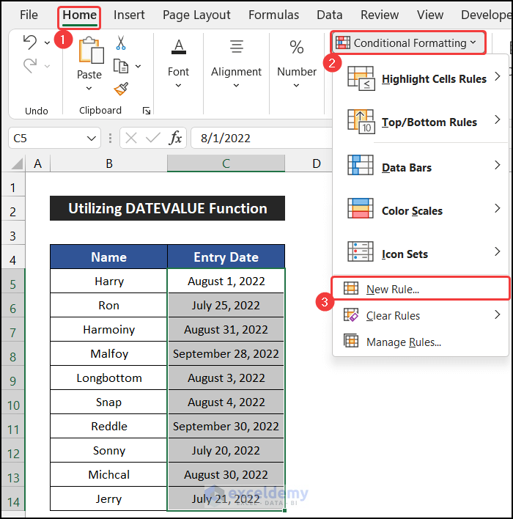Image resolution: width=513 pixels, height=519 pixels.
Task: Open the Undo history dropdown arrow
Action: 47,43
